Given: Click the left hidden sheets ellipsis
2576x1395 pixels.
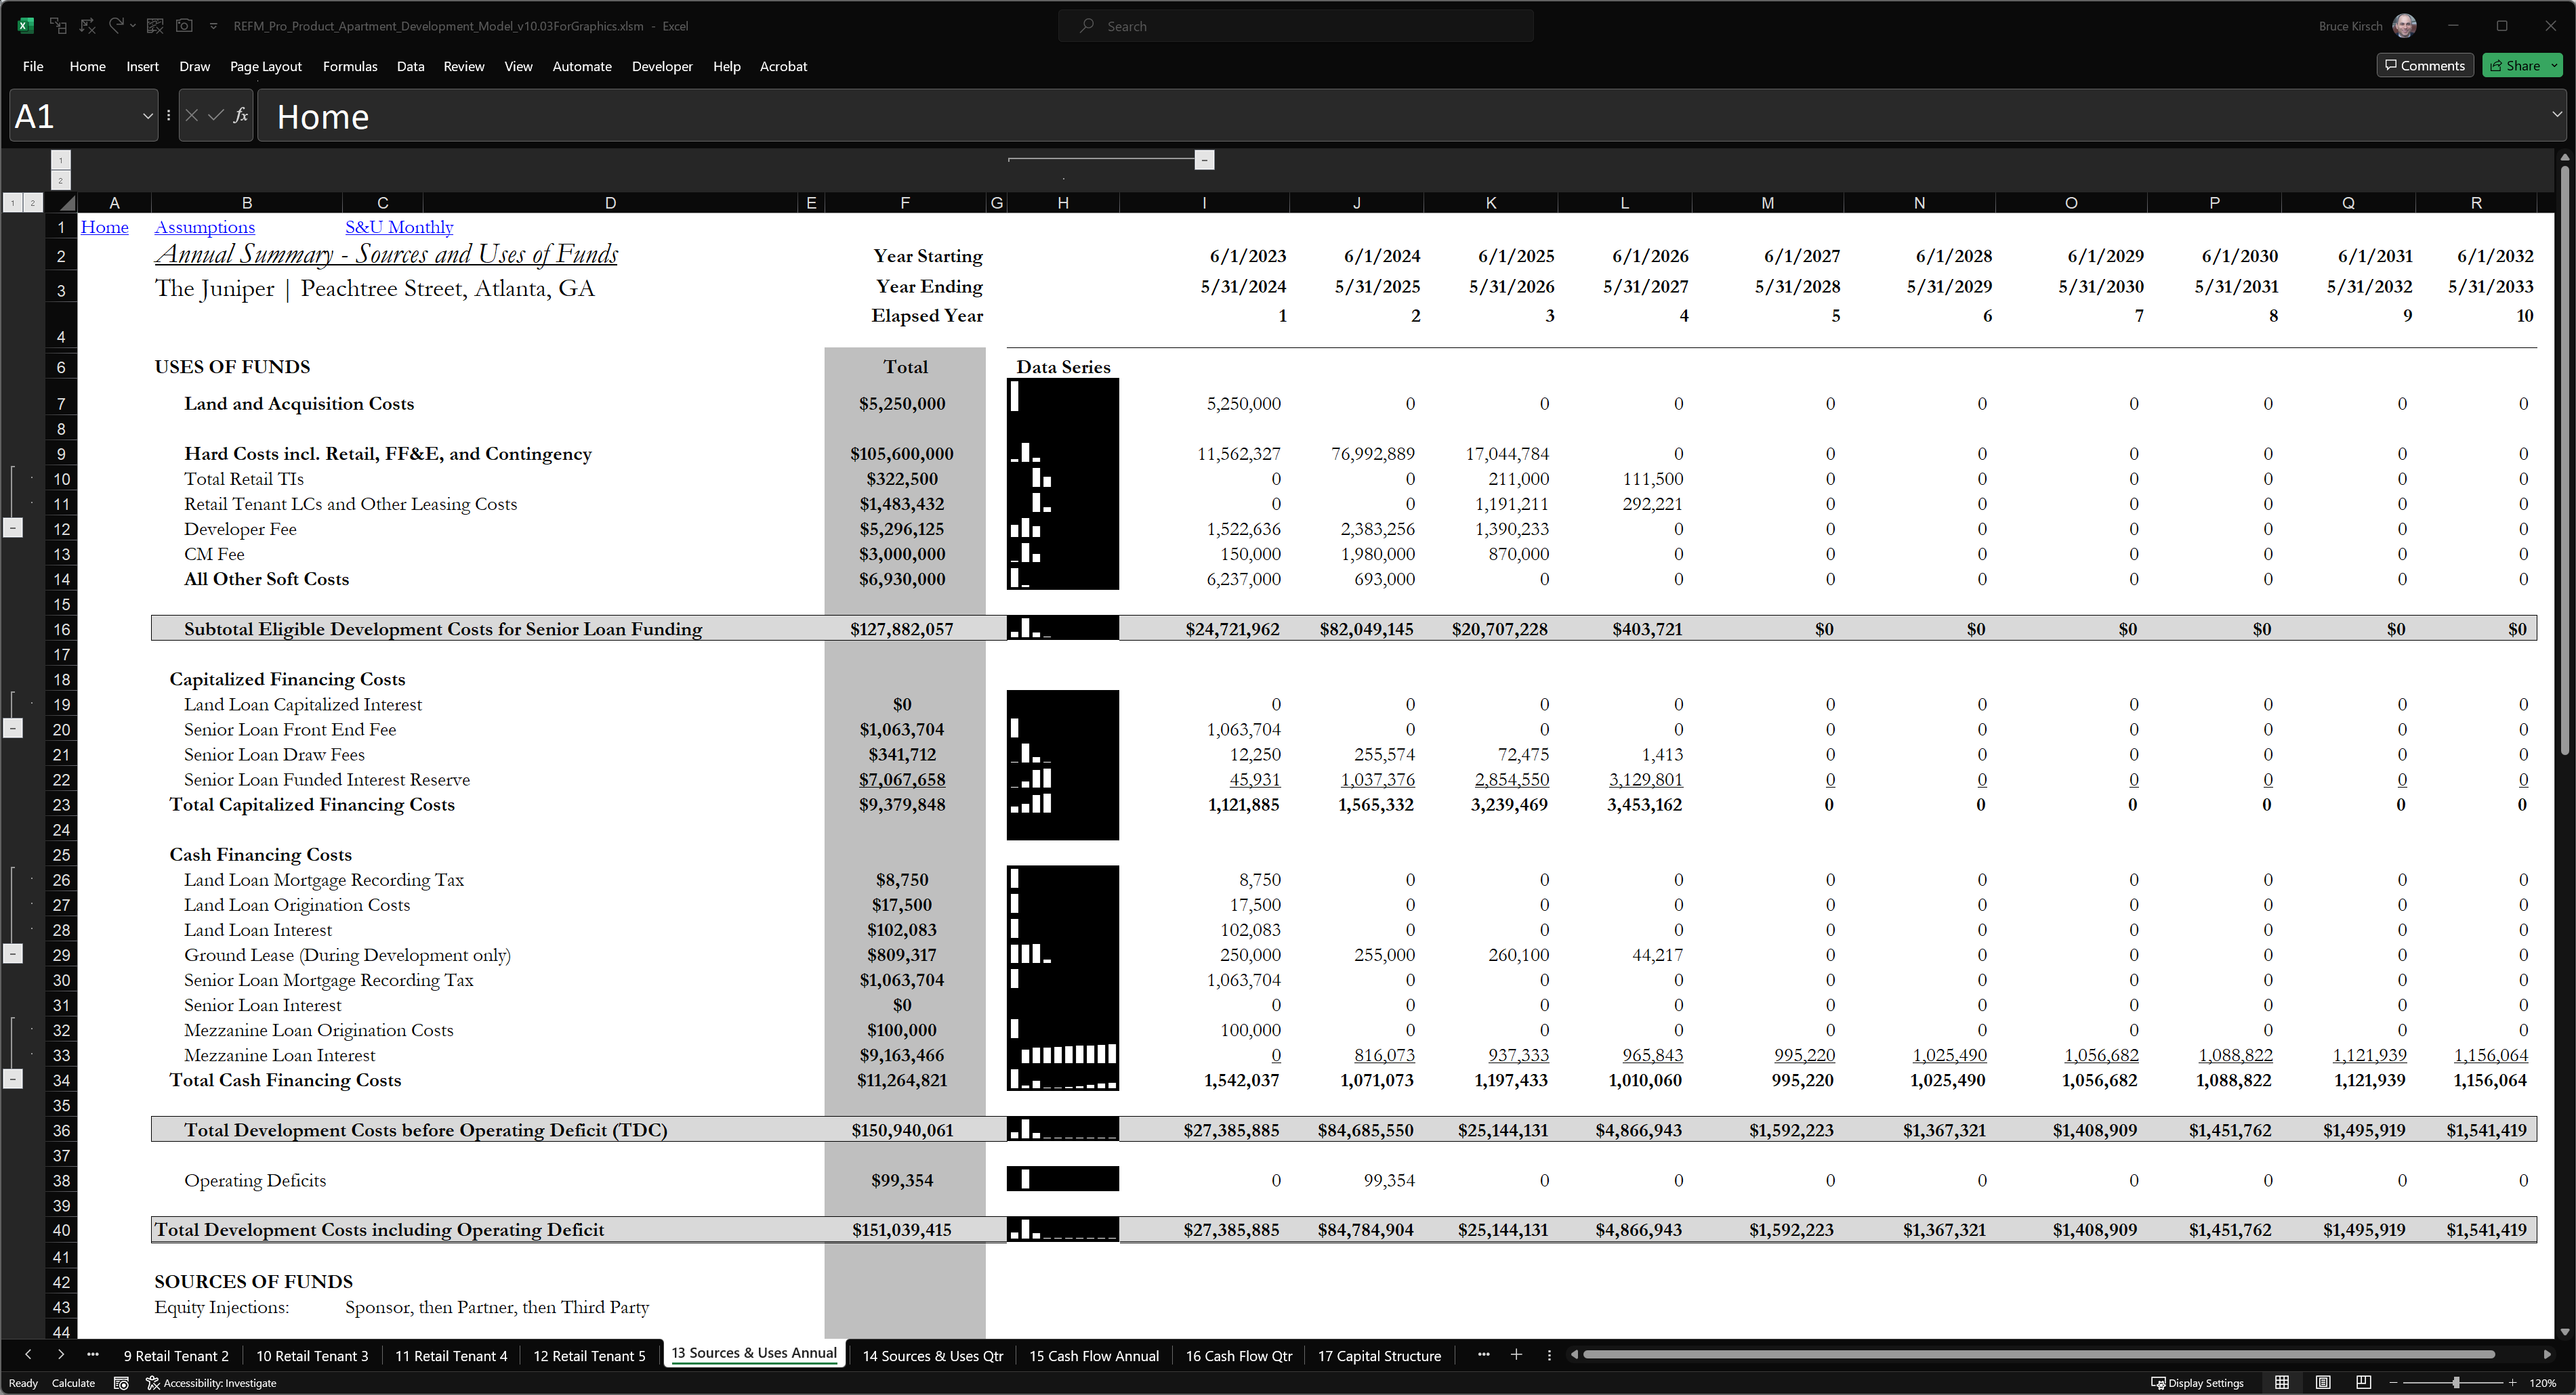Looking at the screenshot, I should coord(93,1355).
